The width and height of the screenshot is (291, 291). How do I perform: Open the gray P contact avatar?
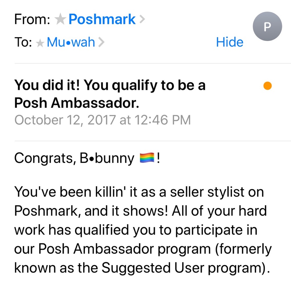tap(267, 27)
